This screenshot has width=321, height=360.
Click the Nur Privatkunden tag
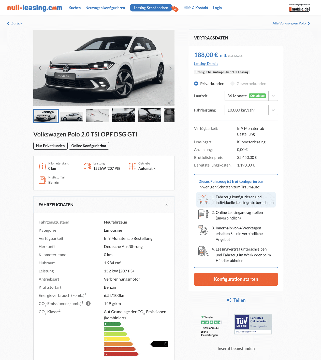pos(50,146)
